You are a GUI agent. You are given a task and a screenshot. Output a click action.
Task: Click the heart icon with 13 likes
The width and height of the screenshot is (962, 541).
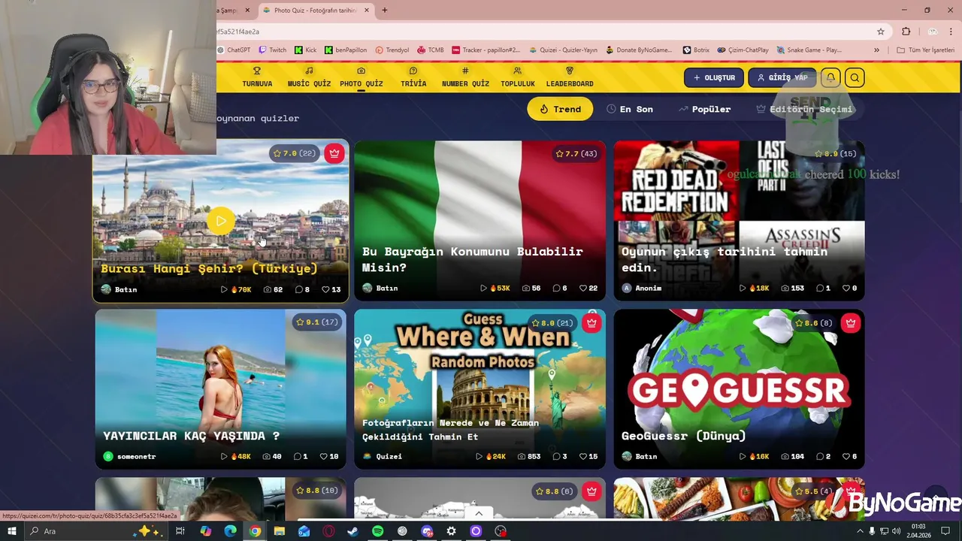point(325,289)
